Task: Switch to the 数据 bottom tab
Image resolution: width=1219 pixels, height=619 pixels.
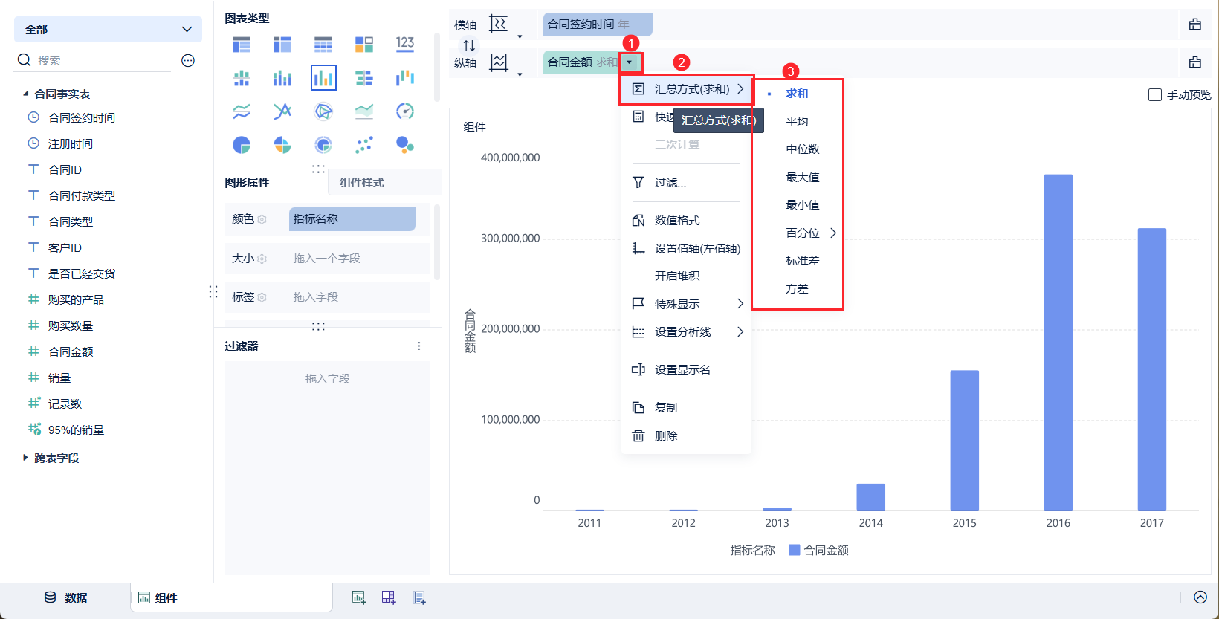Action: [66, 597]
